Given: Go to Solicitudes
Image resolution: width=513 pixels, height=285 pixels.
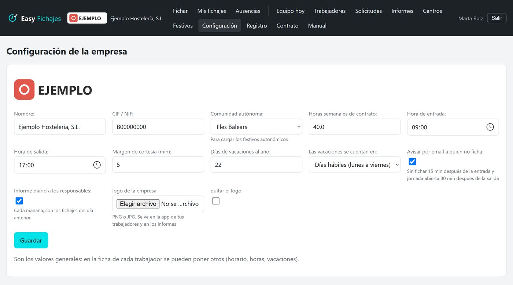Looking at the screenshot, I should point(368,11).
